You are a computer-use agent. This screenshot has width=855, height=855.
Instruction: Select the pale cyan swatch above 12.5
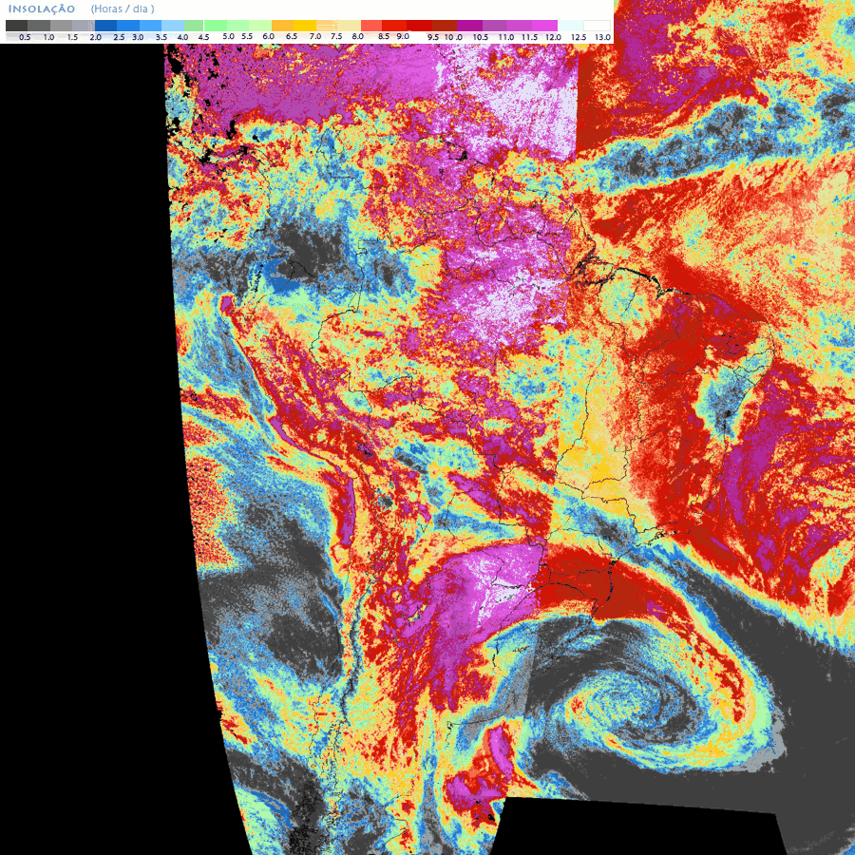[570, 26]
